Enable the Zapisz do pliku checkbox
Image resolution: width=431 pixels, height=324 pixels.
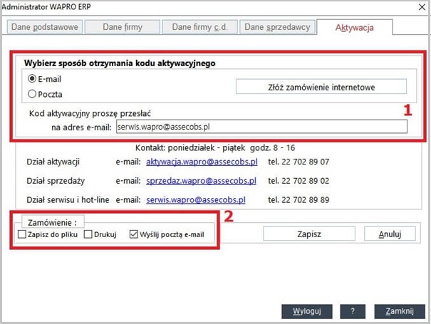22,234
